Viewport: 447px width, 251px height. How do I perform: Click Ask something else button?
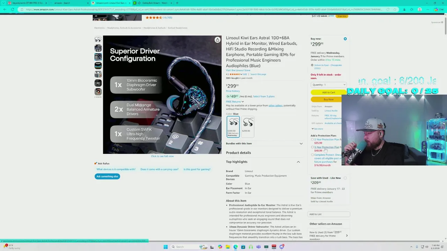[x=107, y=176]
